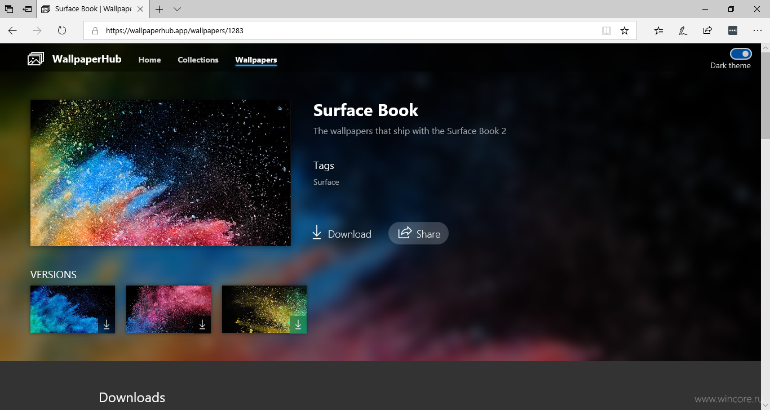The width and height of the screenshot is (770, 410).
Task: Open the tabs you've set aside icon
Action: (9, 9)
